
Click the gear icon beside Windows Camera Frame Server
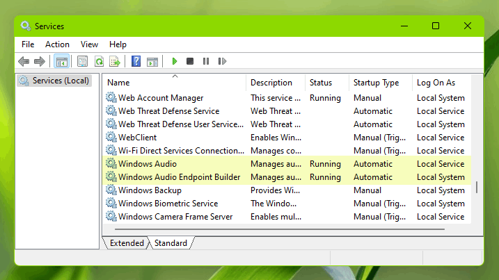point(111,216)
